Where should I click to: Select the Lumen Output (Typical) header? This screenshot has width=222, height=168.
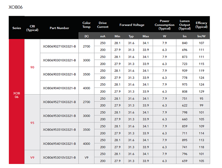(x=185, y=25)
